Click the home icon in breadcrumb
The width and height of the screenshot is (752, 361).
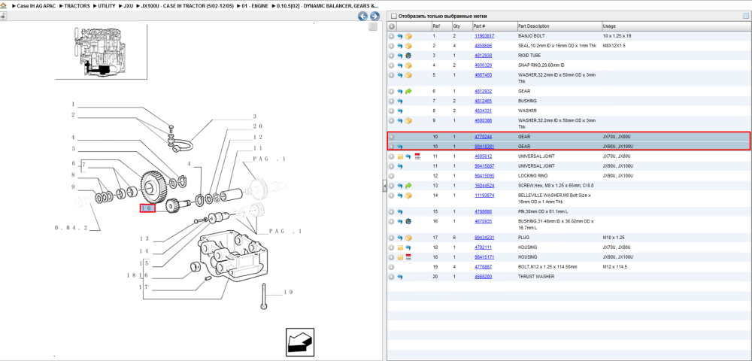click(x=3, y=5)
